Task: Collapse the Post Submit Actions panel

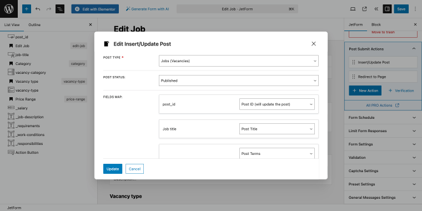Action: 383,49
